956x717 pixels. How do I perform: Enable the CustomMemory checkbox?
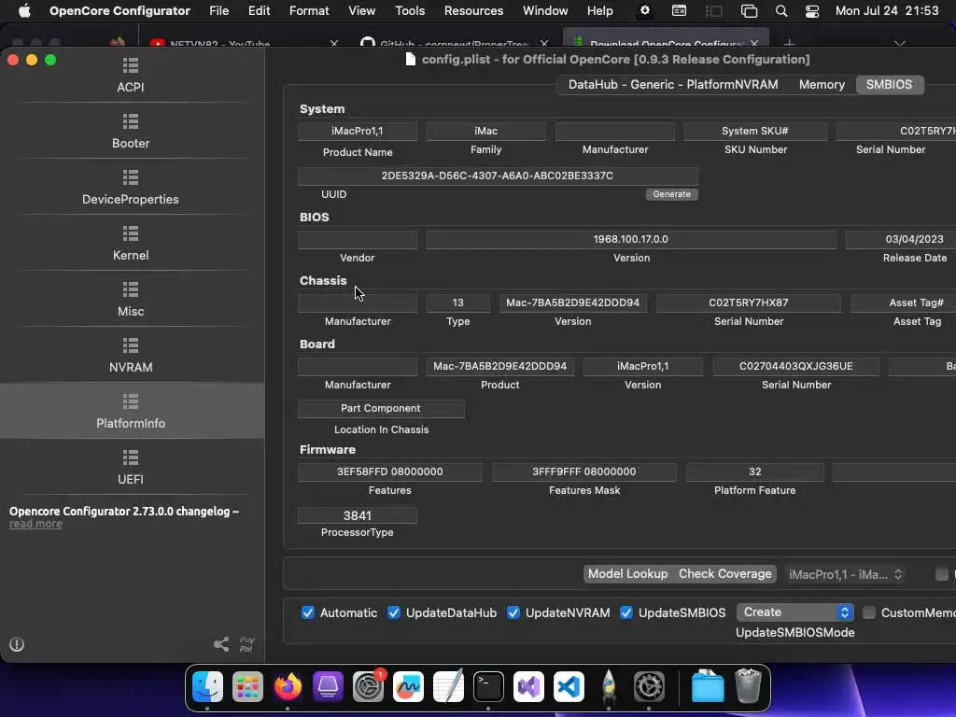click(x=869, y=612)
